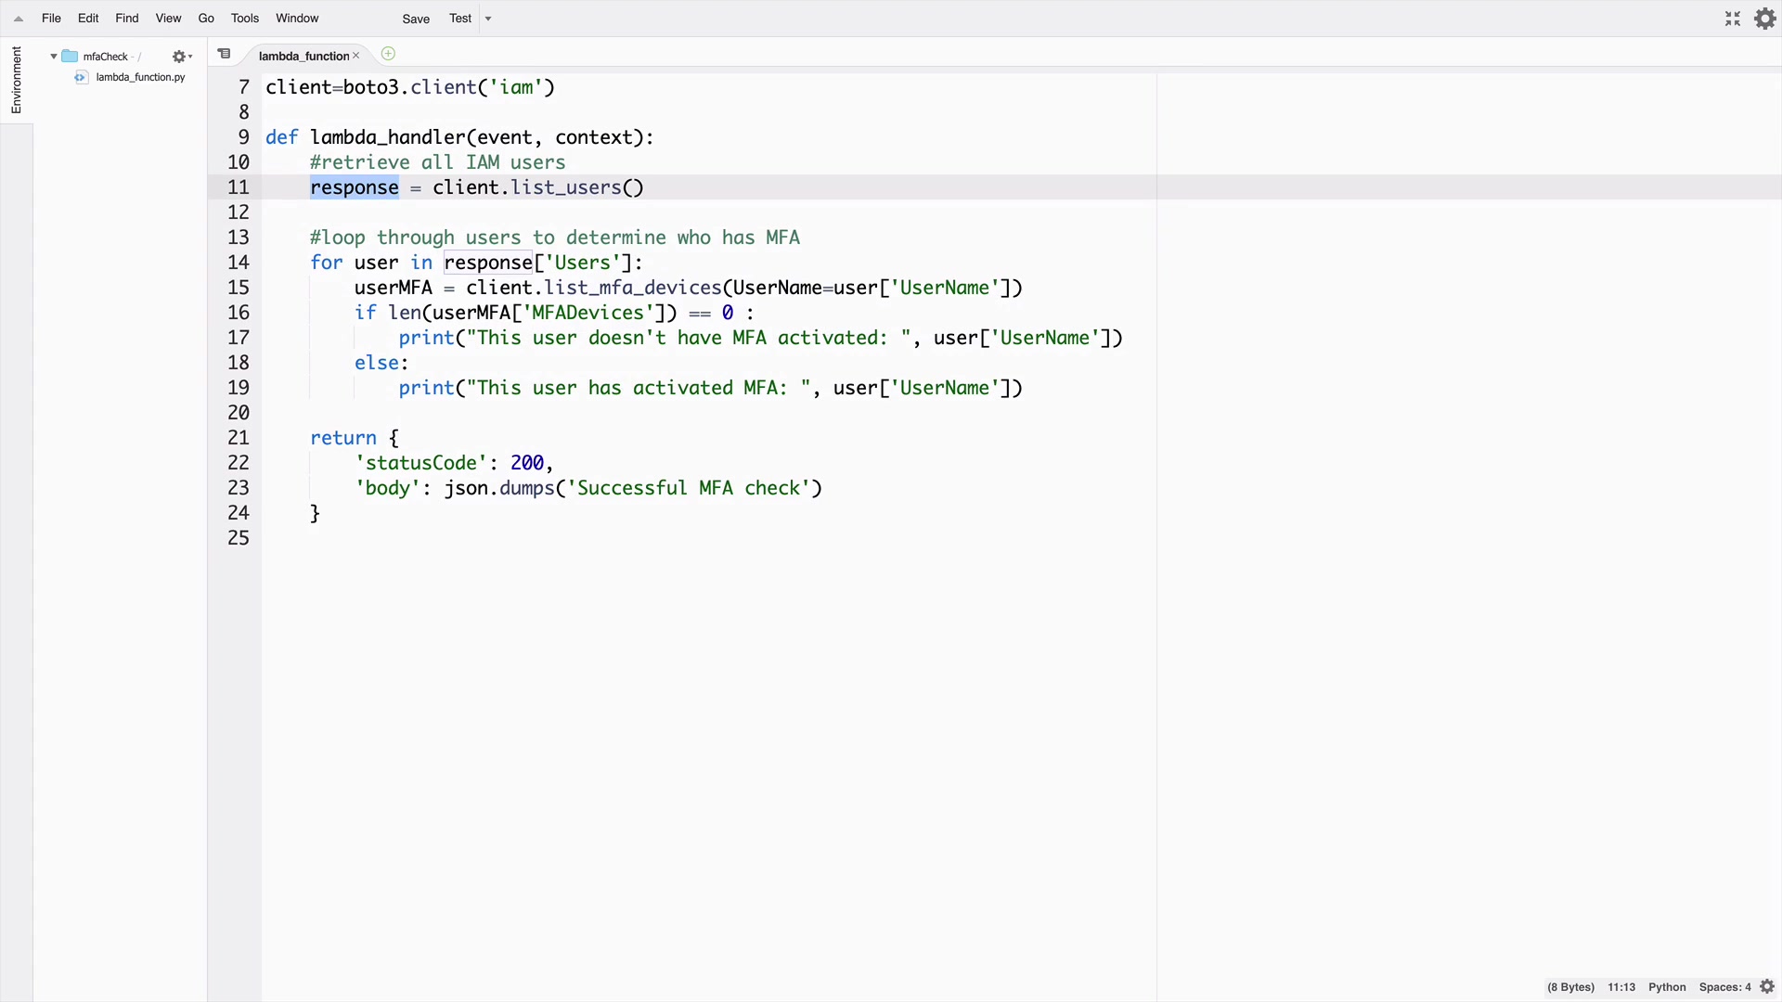Open the File menu
This screenshot has width=1782, height=1002.
(x=51, y=19)
